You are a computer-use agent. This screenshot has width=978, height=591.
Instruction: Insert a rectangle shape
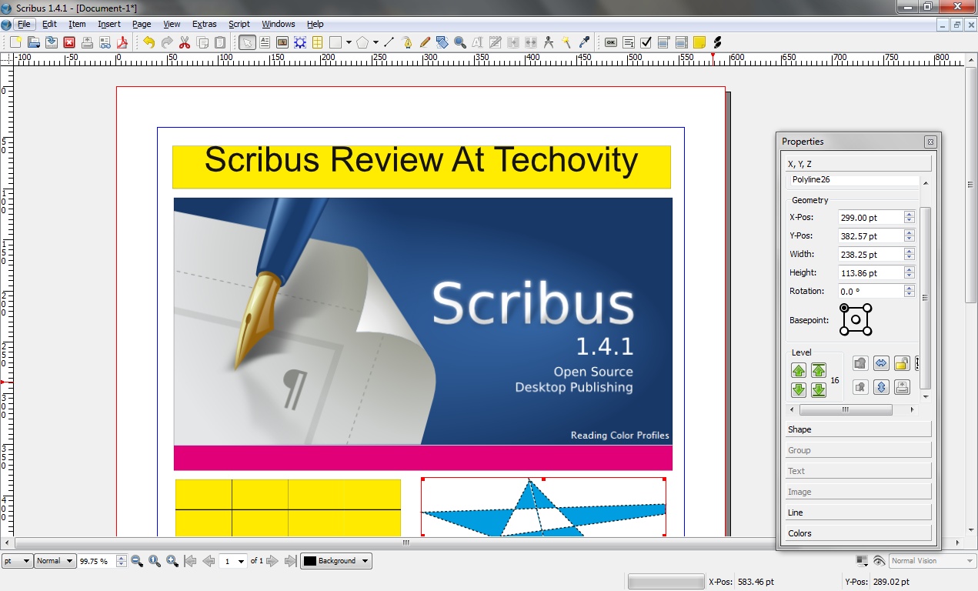point(335,42)
